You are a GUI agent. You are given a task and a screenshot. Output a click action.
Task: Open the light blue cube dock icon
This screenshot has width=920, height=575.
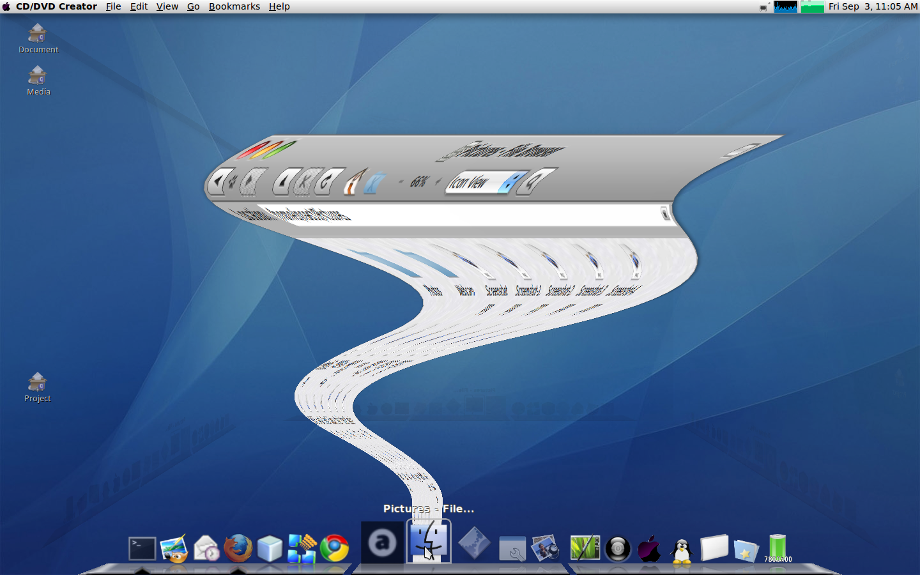click(270, 548)
